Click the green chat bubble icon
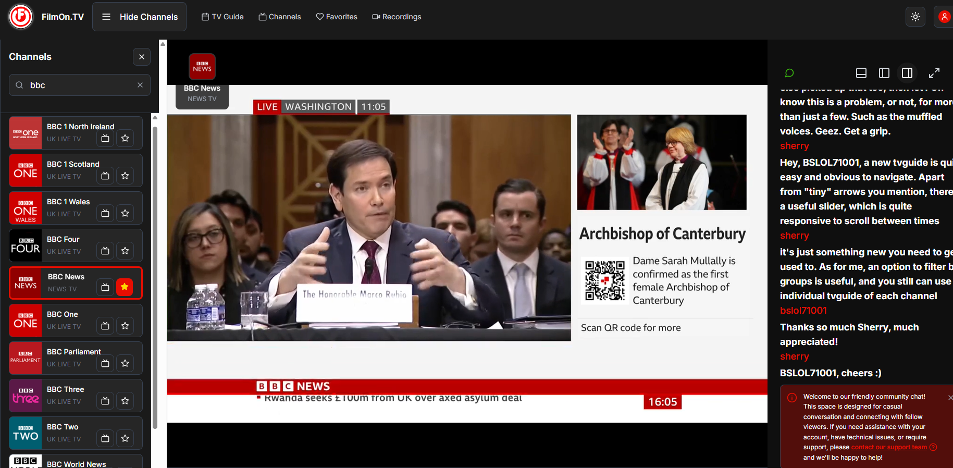953x468 pixels. tap(789, 73)
